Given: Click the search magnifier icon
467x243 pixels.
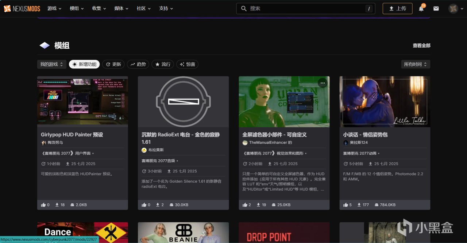Looking at the screenshot, I should [244, 8].
